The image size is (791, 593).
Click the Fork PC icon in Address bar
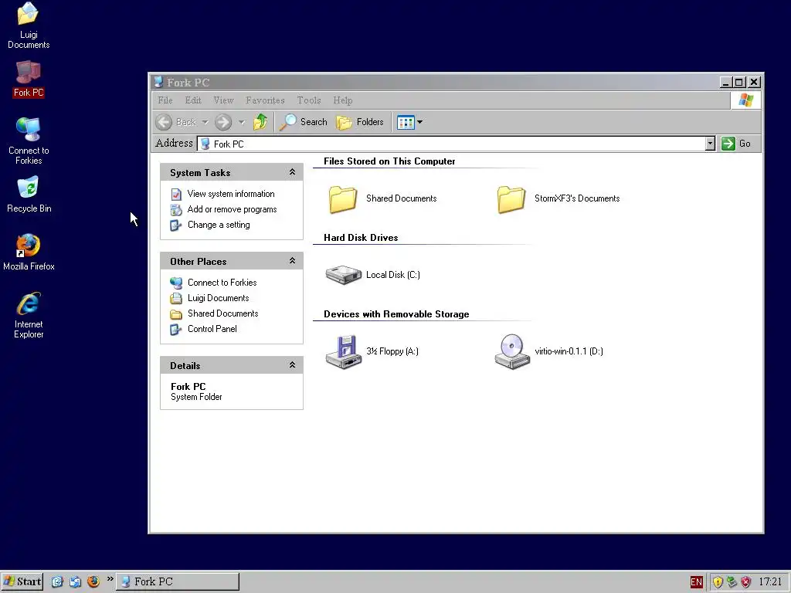(205, 144)
